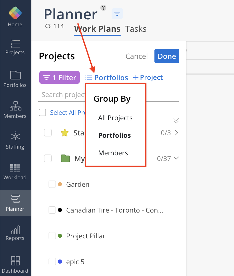Click the Cancel link
This screenshot has height=276, width=234.
point(137,56)
